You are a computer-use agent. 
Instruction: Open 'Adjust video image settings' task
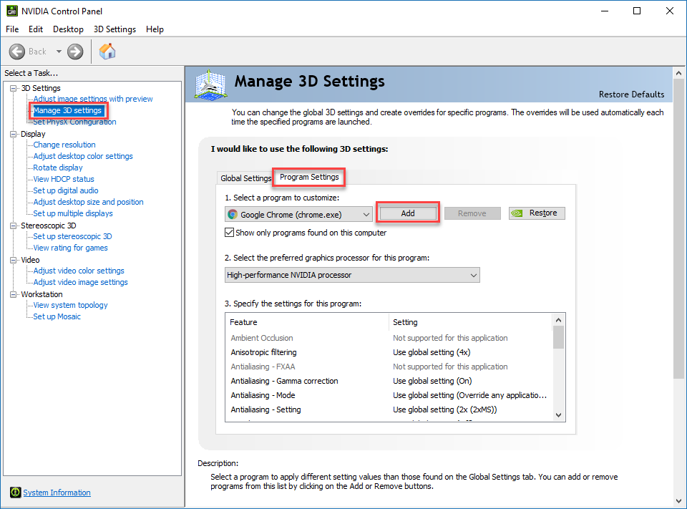(x=80, y=282)
